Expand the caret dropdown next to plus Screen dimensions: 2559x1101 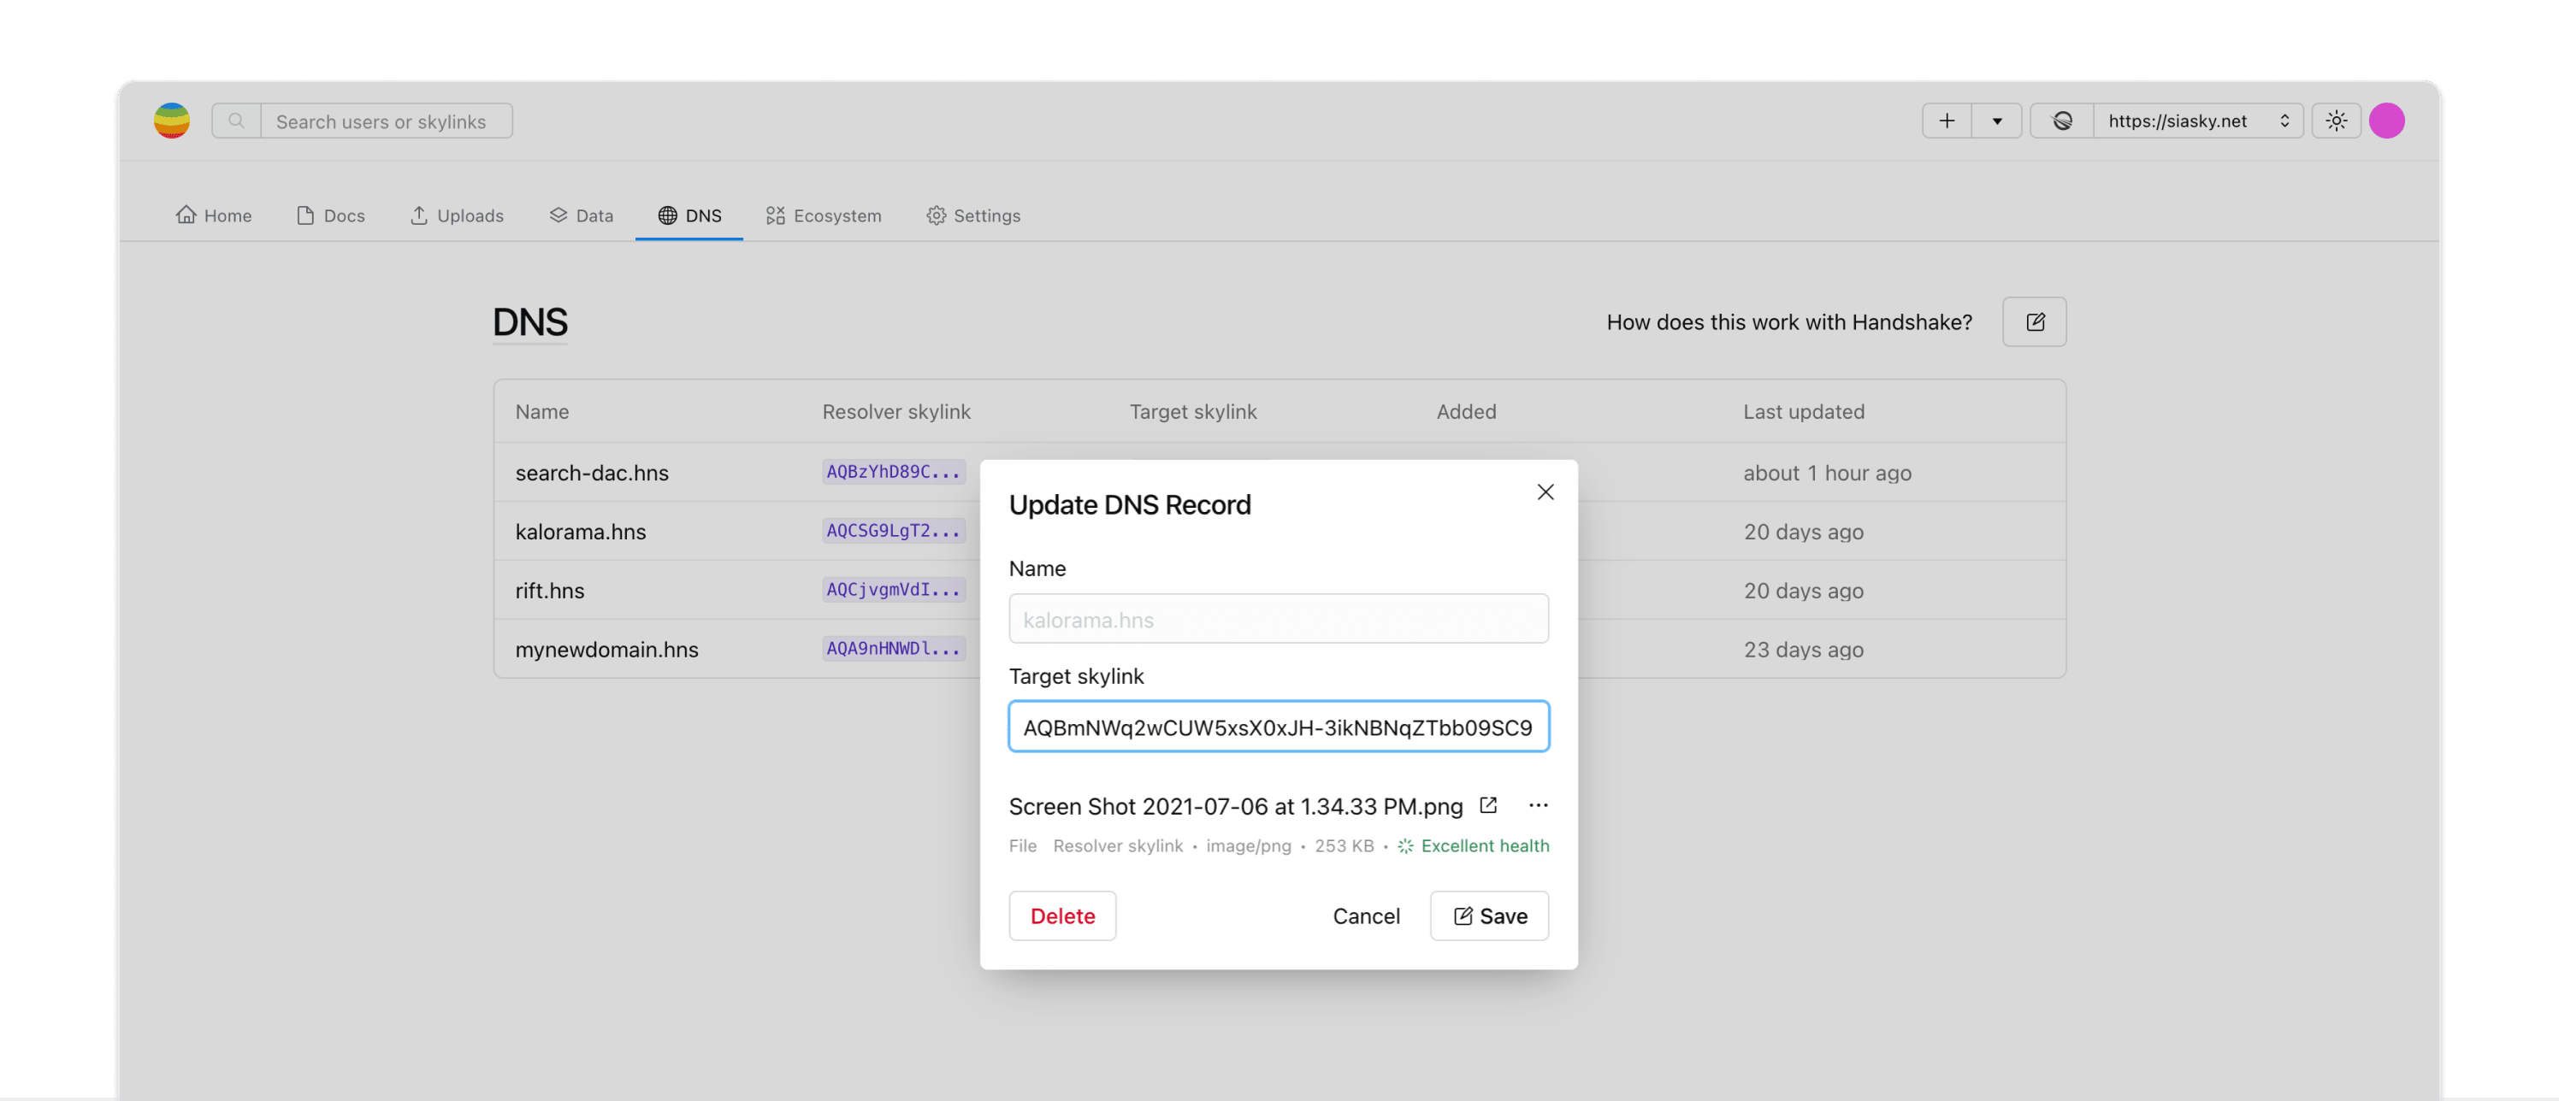pyautogui.click(x=1997, y=121)
